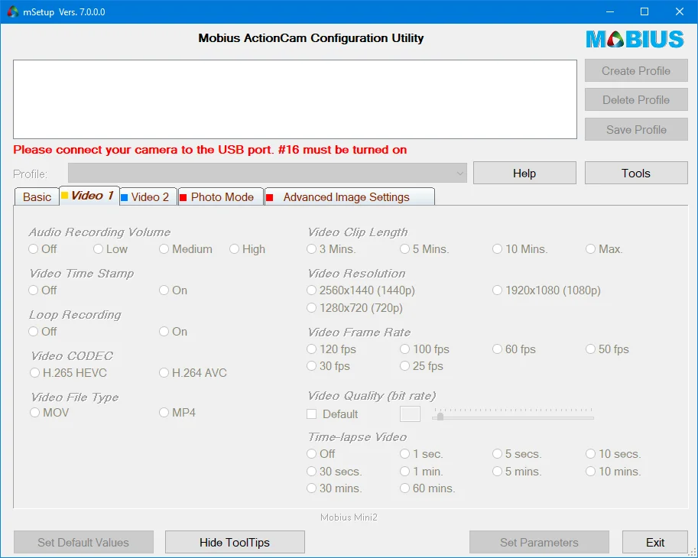Select the Video 1 tab
Viewport: 698px width, 558px height.
(x=89, y=196)
